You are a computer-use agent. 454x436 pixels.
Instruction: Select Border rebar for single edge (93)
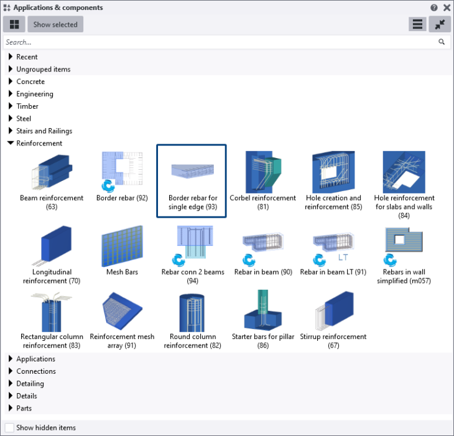click(x=192, y=181)
